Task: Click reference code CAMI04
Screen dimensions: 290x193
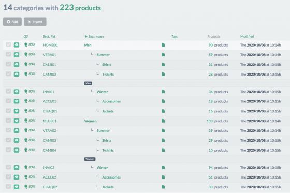Action: pyautogui.click(x=50, y=150)
